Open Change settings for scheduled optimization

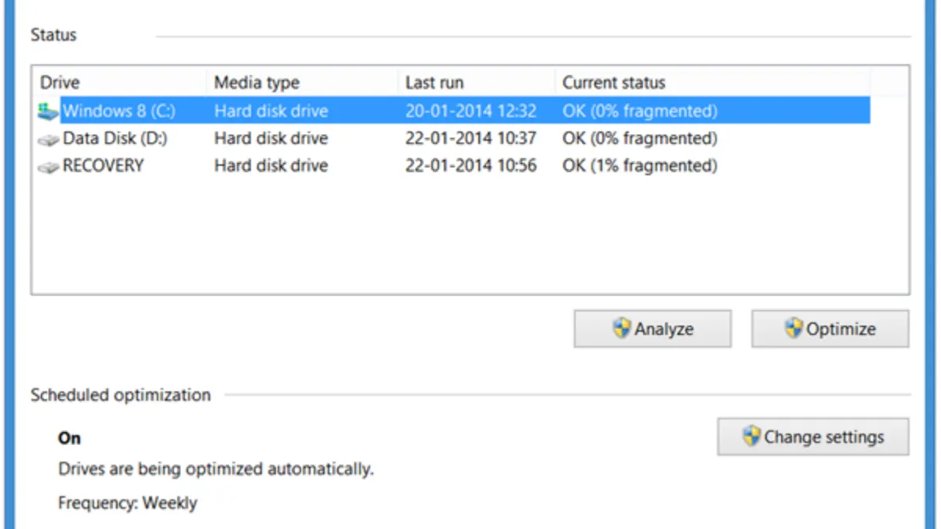(x=813, y=437)
